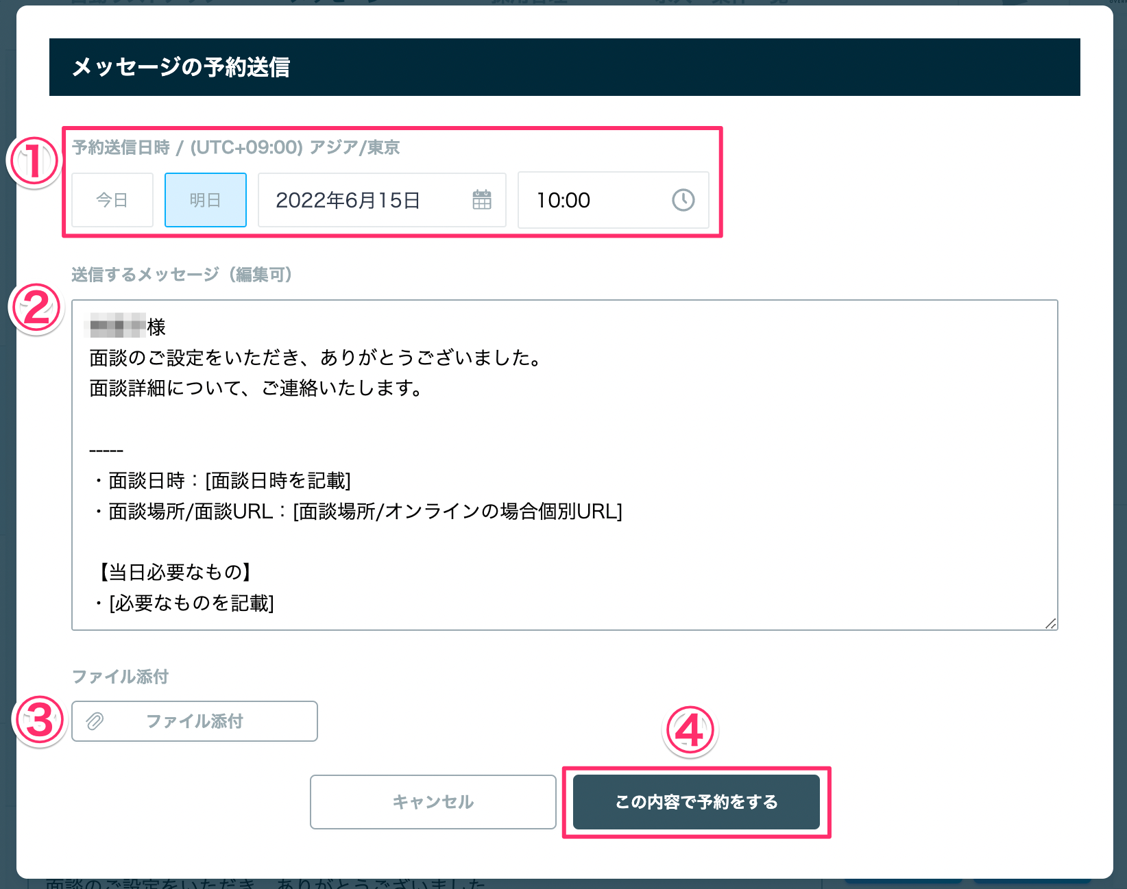
Task: Select the 今日 (today) button
Action: click(112, 200)
